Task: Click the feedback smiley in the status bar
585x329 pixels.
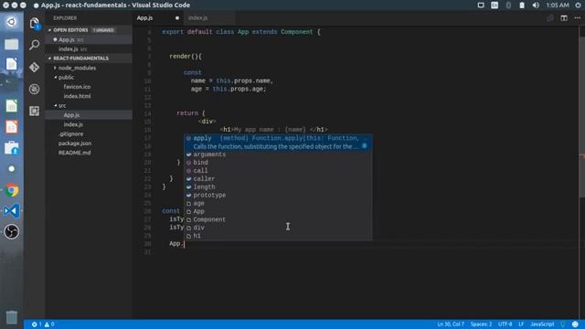Action: (575, 324)
